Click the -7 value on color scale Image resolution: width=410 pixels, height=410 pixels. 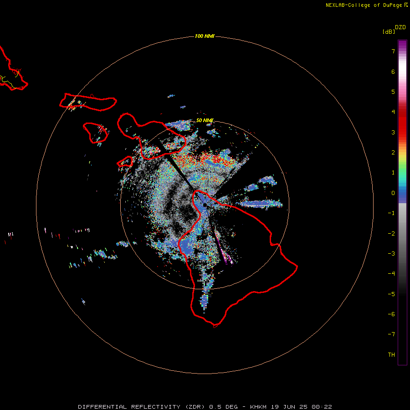[x=391, y=334]
